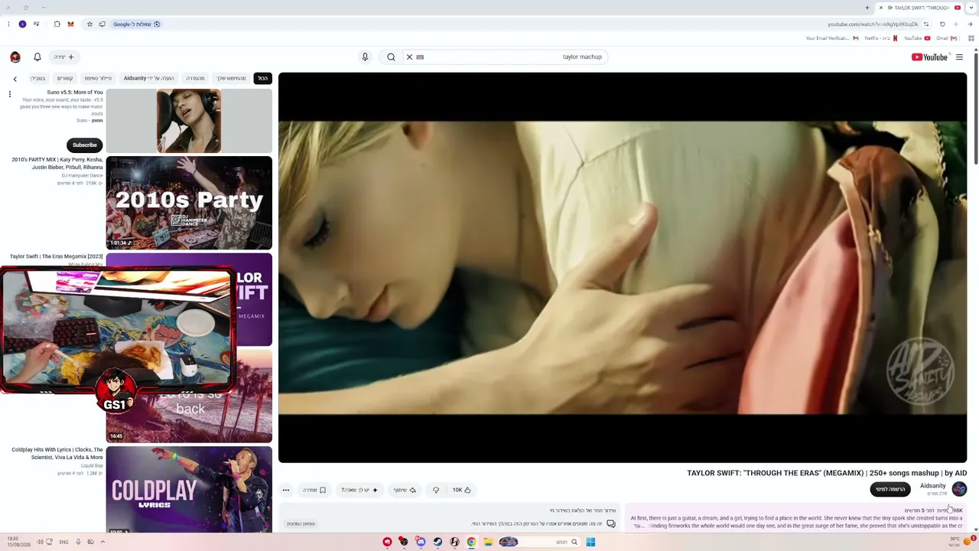The width and height of the screenshot is (979, 551).
Task: Open the apps grid in bookmarks bar
Action: (971, 38)
